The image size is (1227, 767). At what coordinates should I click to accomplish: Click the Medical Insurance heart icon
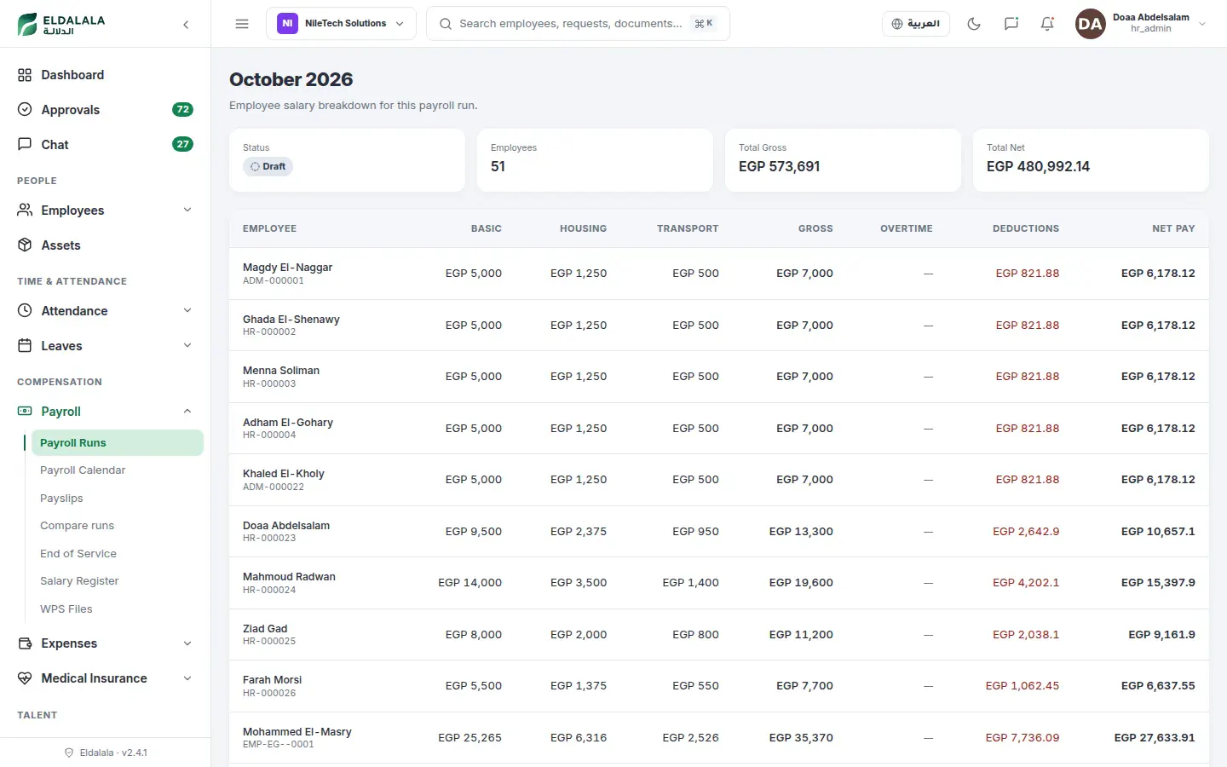coord(25,678)
